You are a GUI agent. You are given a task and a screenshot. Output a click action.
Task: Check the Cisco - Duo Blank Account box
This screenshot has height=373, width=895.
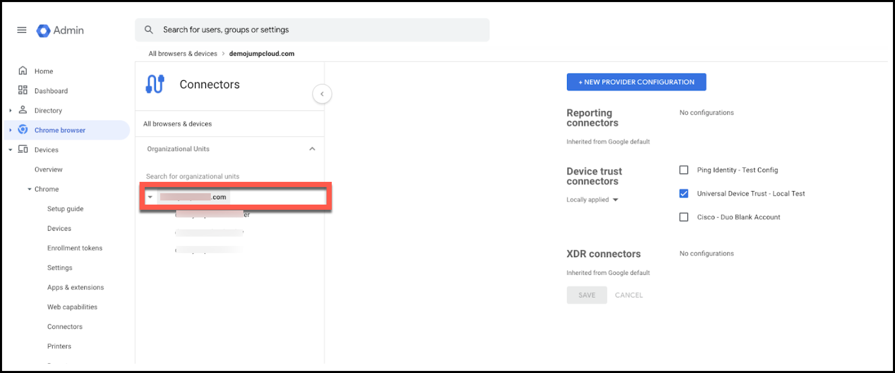[684, 217]
